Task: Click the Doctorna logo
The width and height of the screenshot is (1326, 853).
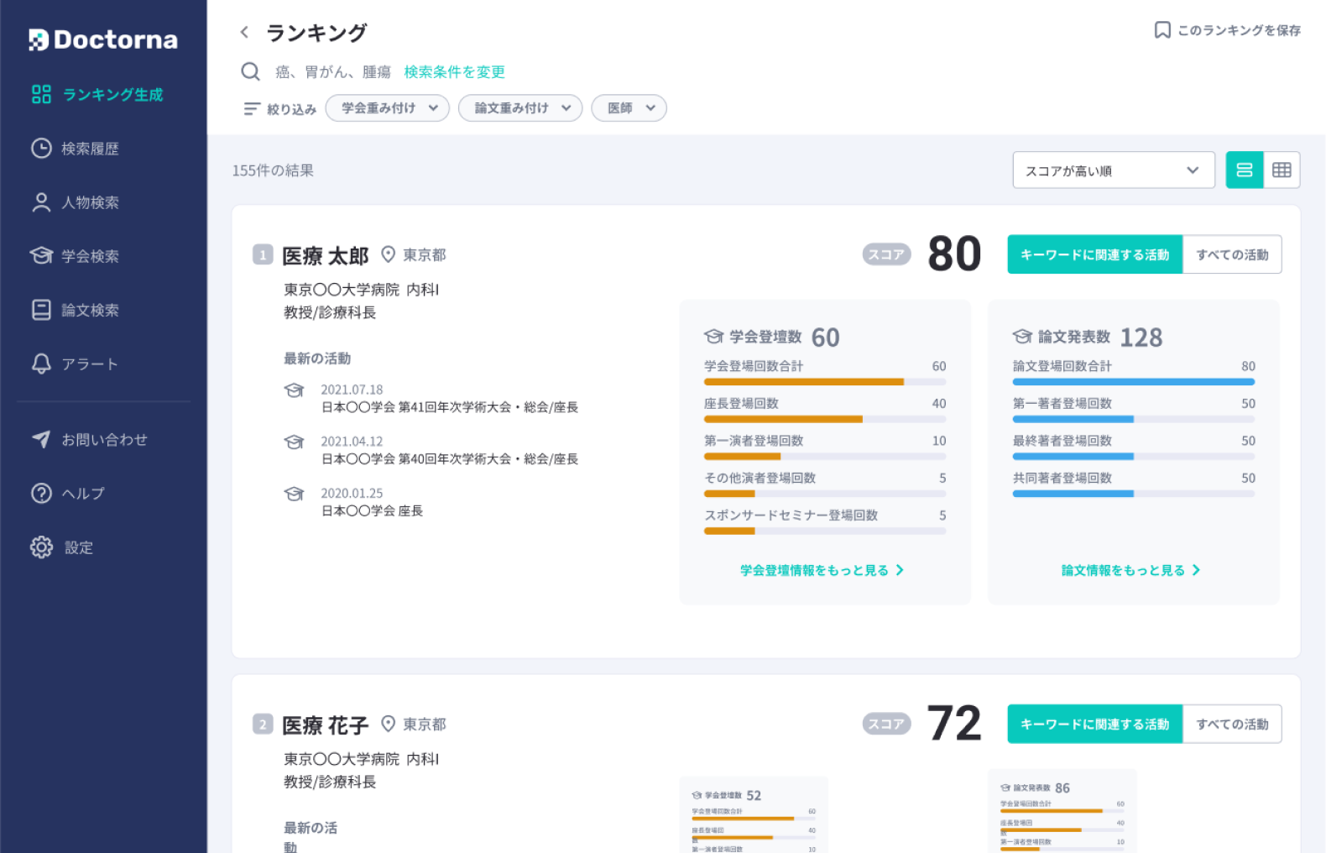Action: (103, 39)
